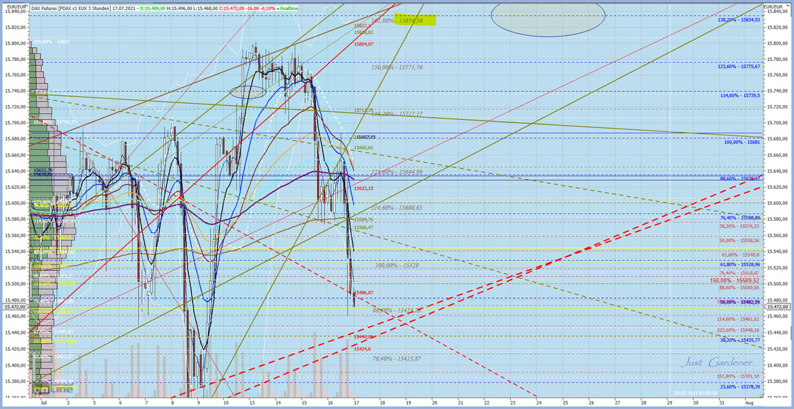Select the 23,60% - 15378,39 level label
Viewport: 794px width, 409px height.
pyautogui.click(x=740, y=387)
